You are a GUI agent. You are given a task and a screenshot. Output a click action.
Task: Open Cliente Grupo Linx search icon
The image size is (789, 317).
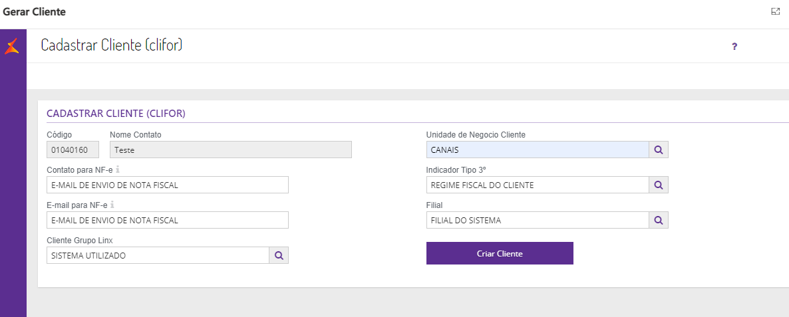pos(279,255)
